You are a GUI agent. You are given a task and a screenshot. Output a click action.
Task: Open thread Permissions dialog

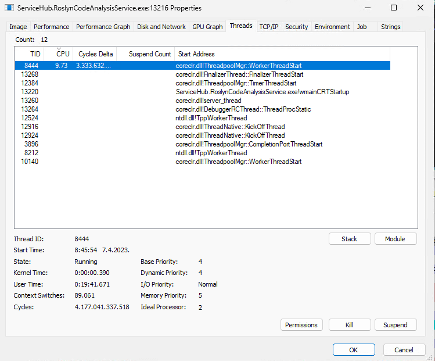tap(301, 325)
